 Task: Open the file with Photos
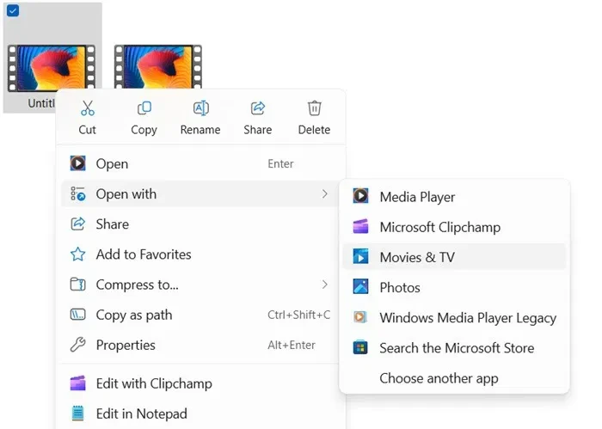tap(454, 287)
